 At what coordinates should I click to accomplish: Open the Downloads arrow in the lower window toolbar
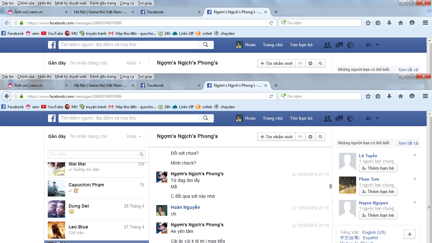(389, 96)
